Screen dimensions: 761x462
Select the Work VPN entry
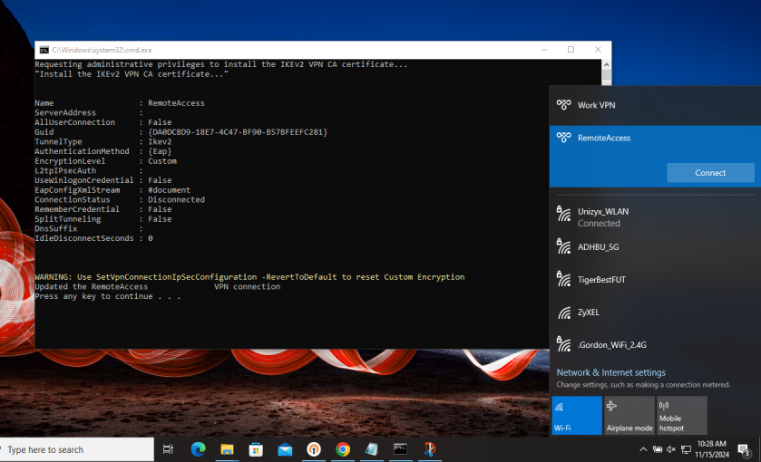pos(655,105)
